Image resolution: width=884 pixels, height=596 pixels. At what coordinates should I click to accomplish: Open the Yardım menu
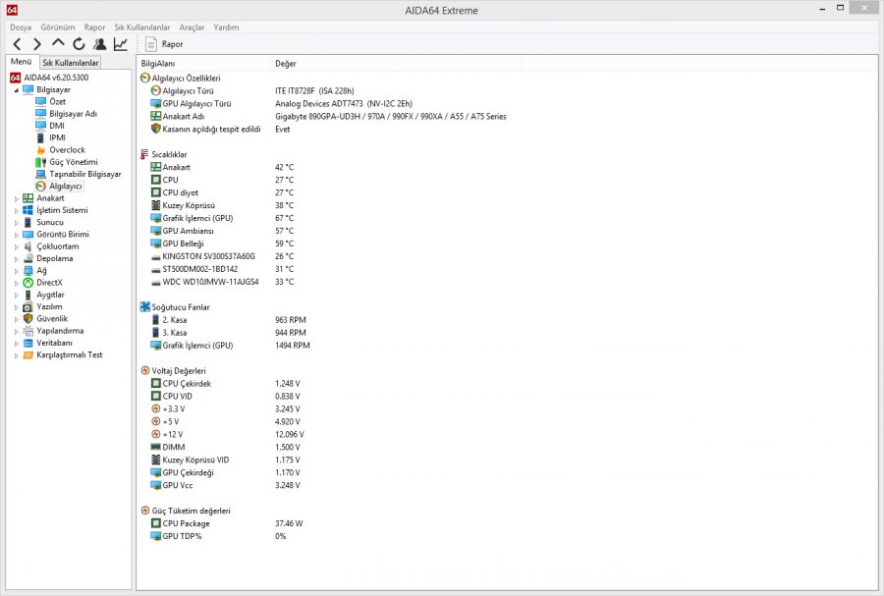pyautogui.click(x=226, y=27)
